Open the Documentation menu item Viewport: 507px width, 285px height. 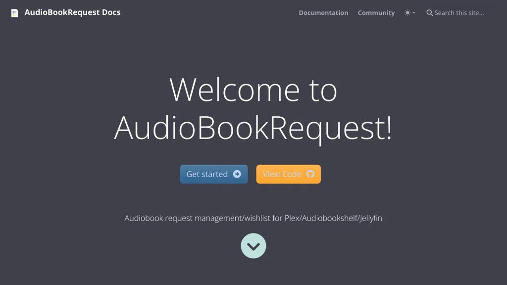tap(323, 13)
